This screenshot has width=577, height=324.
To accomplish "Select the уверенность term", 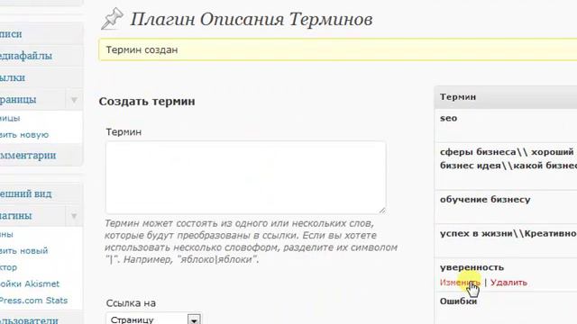I will pyautogui.click(x=472, y=267).
